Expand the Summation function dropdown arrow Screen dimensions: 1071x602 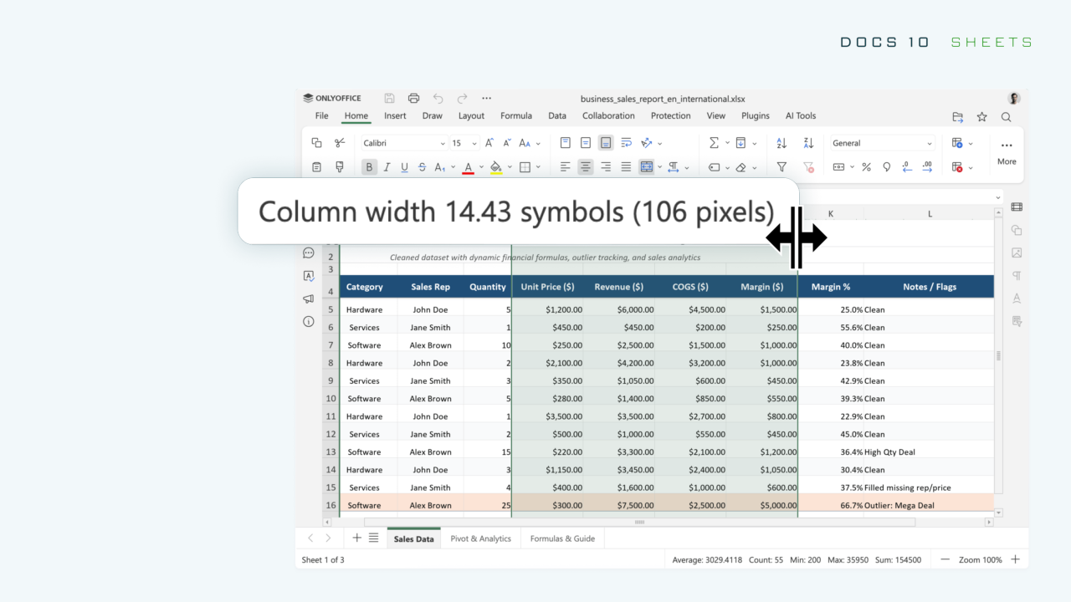coord(727,143)
